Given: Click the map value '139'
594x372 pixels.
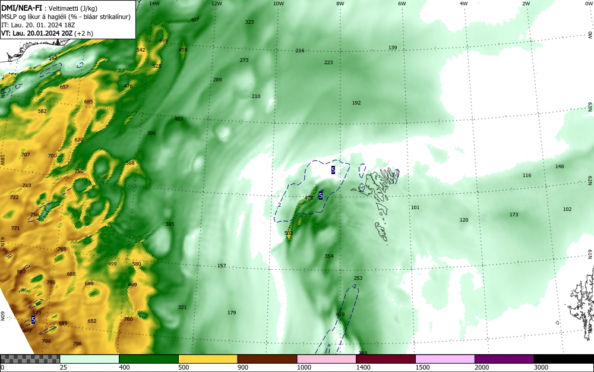Looking at the screenshot, I should [x=393, y=48].
